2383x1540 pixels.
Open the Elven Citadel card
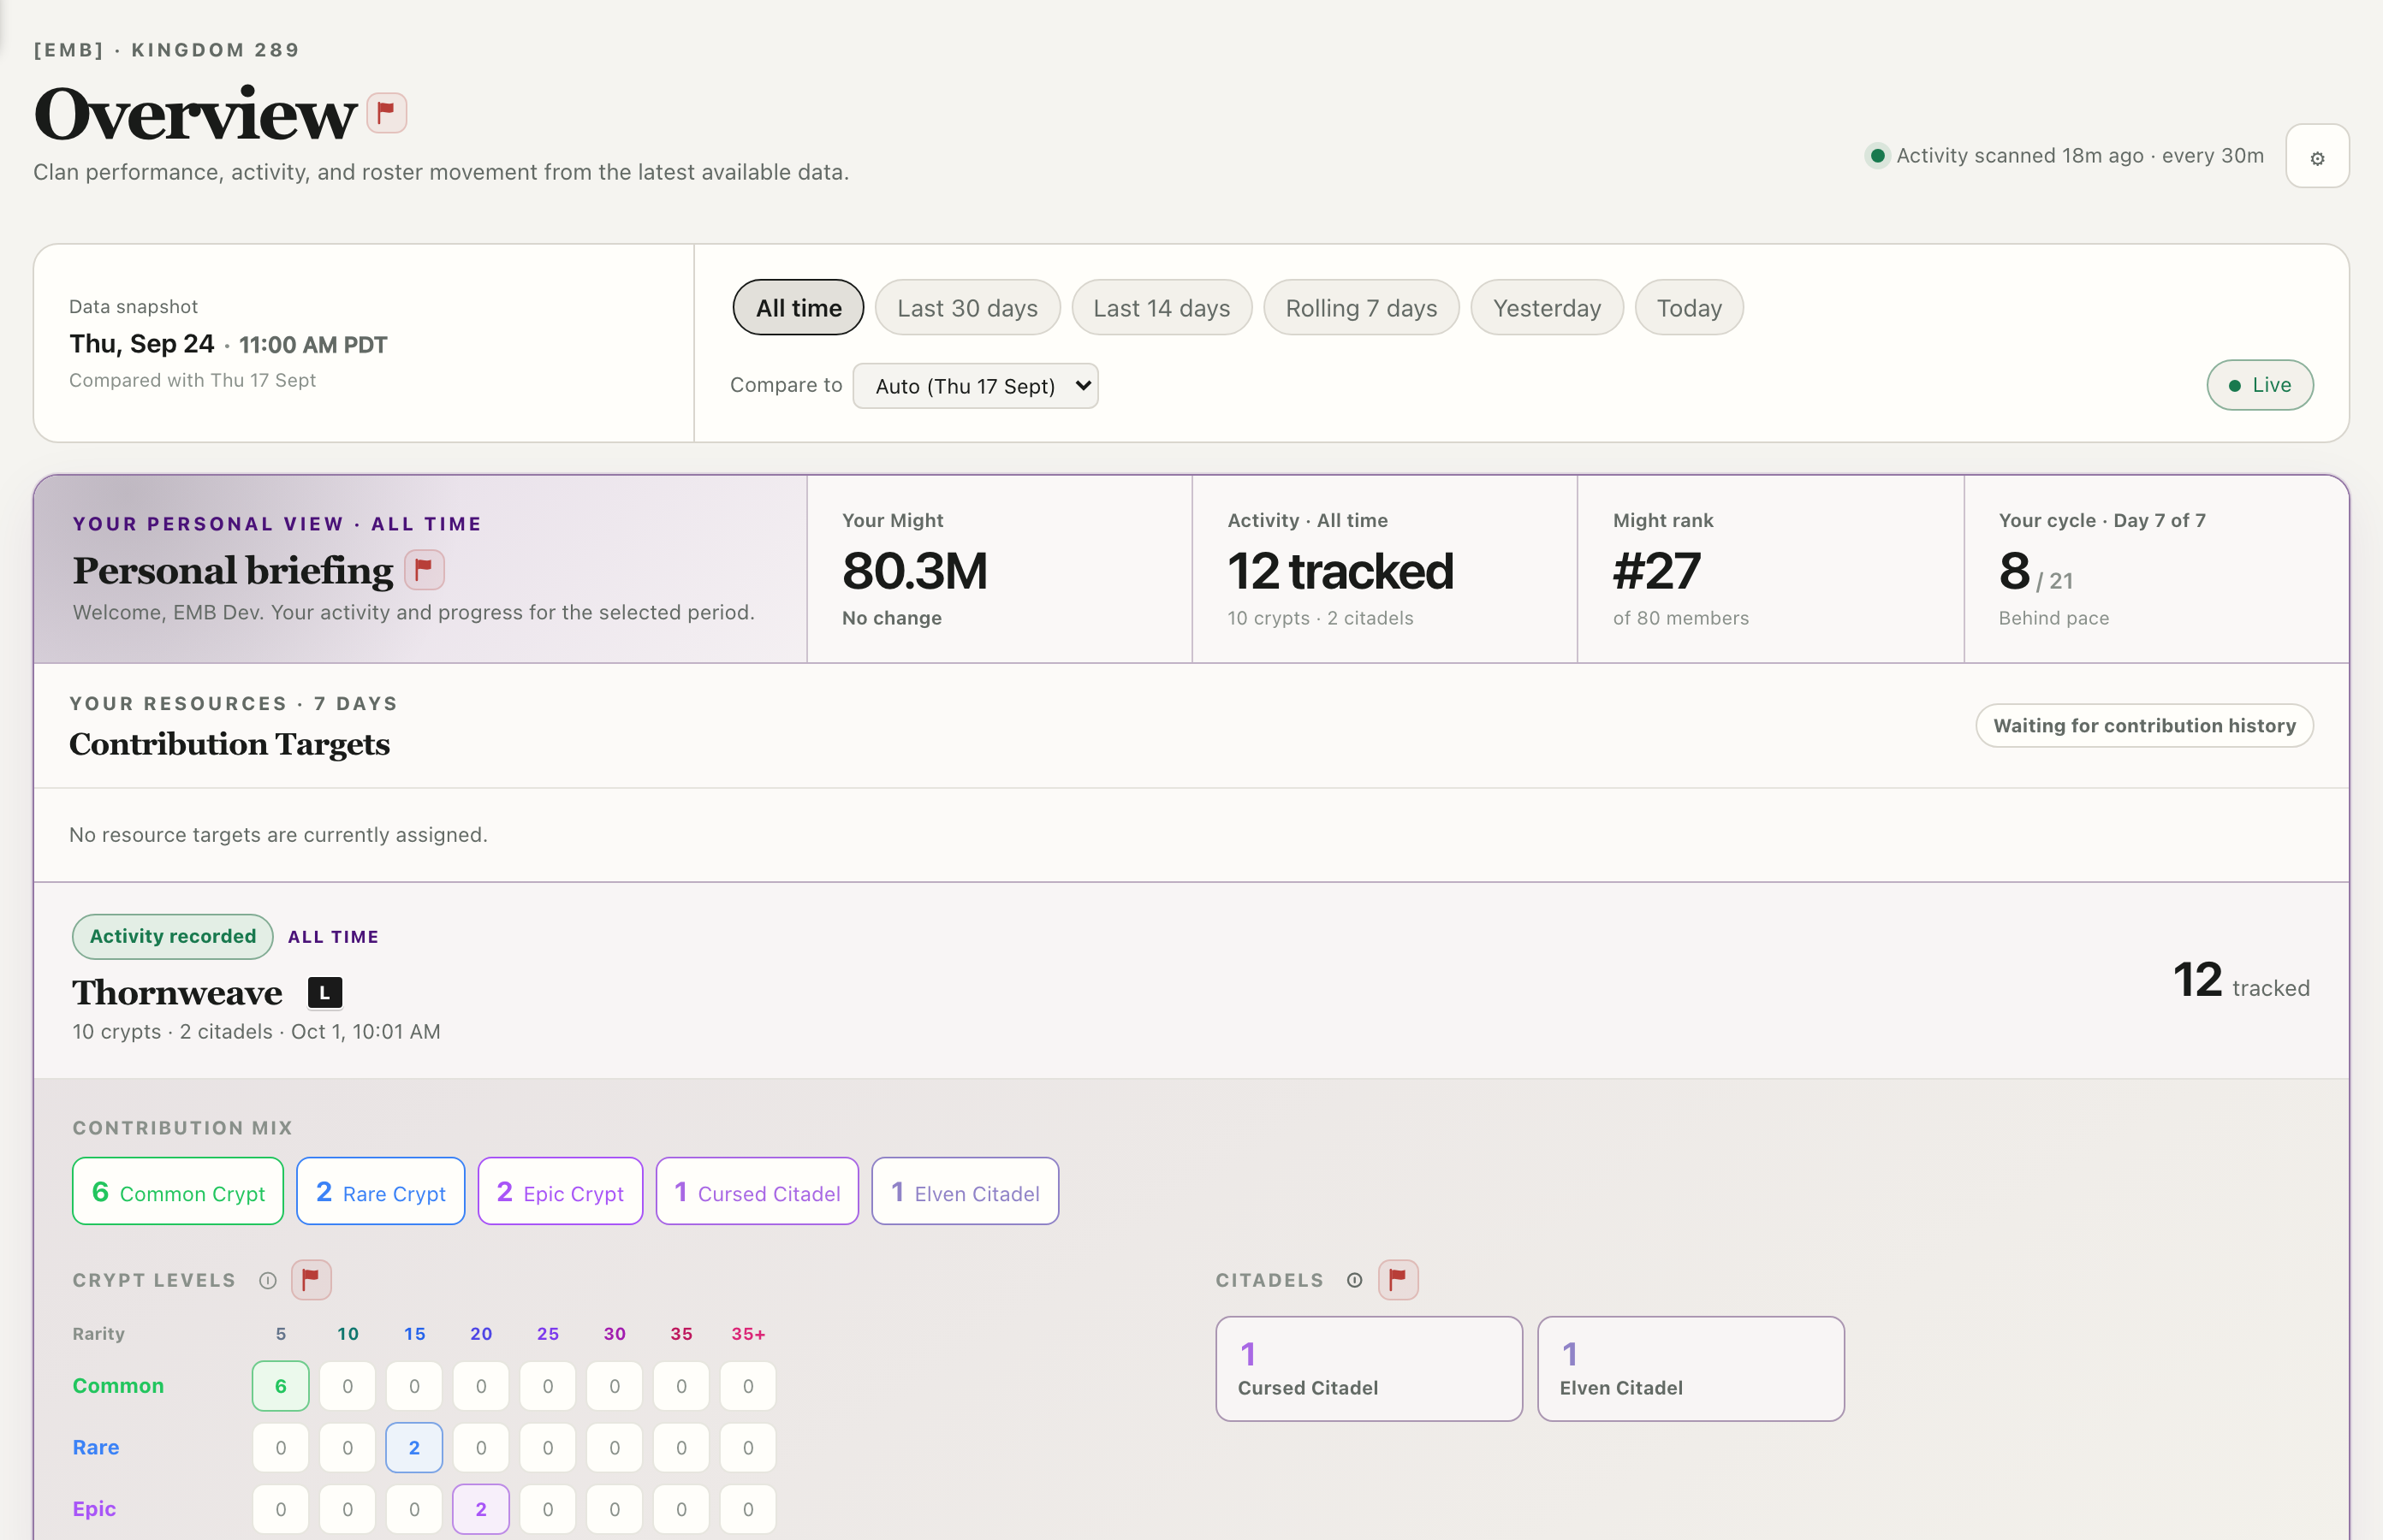click(1691, 1369)
